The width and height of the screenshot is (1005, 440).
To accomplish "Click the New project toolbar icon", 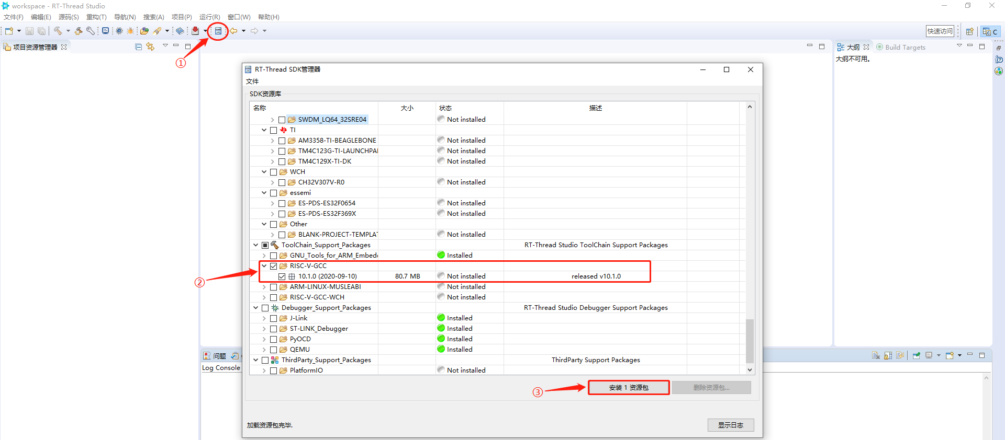I will [x=9, y=31].
